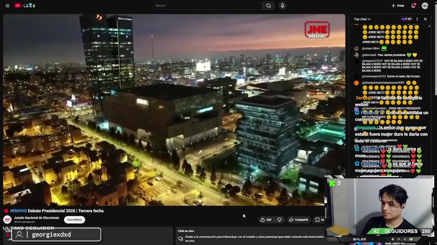
Task: Open the notifications bell
Action: click(x=413, y=5)
